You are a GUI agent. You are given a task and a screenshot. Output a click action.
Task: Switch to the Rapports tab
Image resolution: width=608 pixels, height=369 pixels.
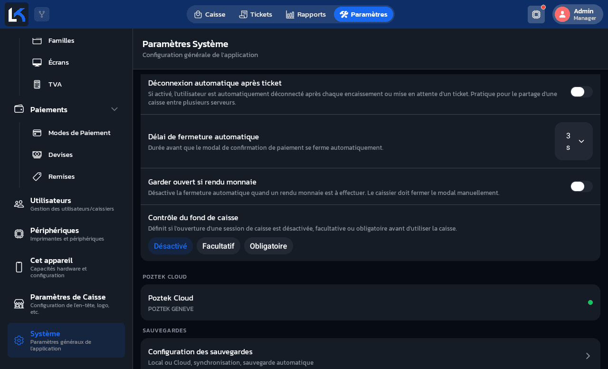306,14
